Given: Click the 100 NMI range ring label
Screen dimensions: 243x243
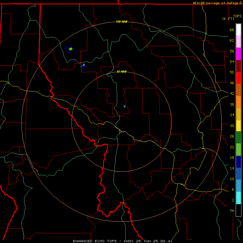Looking at the screenshot, I should [122, 22].
